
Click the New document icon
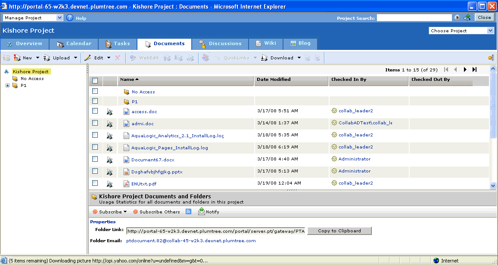click(17, 58)
